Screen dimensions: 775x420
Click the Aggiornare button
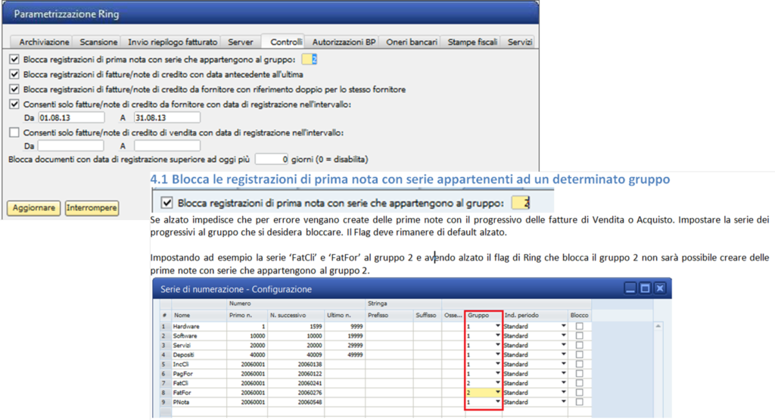tap(33, 208)
